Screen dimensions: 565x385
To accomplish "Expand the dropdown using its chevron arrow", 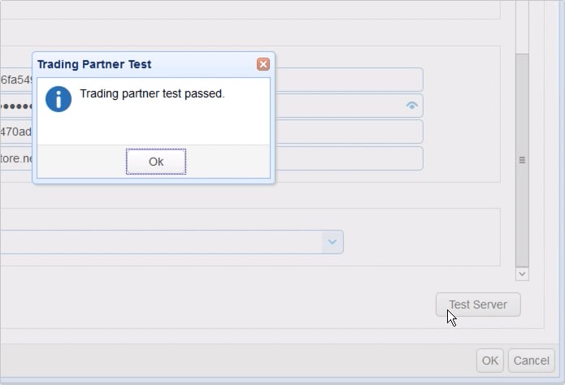I will (x=332, y=242).
